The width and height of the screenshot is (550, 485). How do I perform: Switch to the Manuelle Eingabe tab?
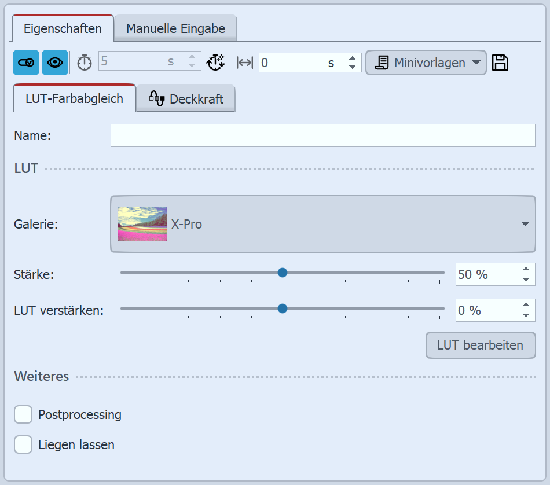pos(175,28)
